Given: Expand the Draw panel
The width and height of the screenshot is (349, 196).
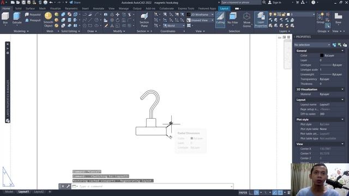Looking at the screenshot, I should tap(92, 32).
